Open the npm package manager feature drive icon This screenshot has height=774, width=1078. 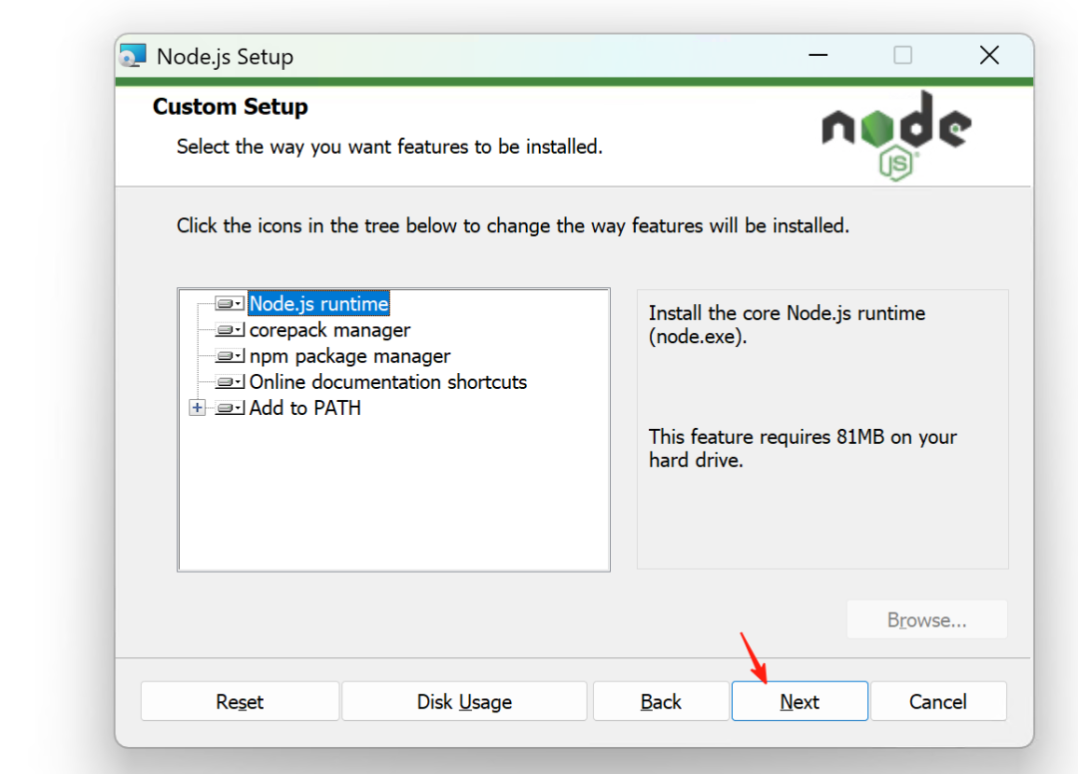230,356
